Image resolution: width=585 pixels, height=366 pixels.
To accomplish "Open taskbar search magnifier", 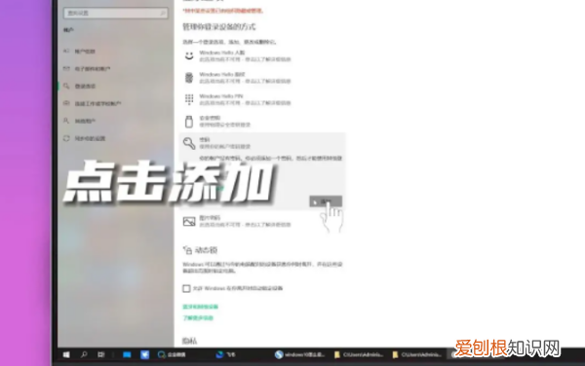I will coord(84,355).
